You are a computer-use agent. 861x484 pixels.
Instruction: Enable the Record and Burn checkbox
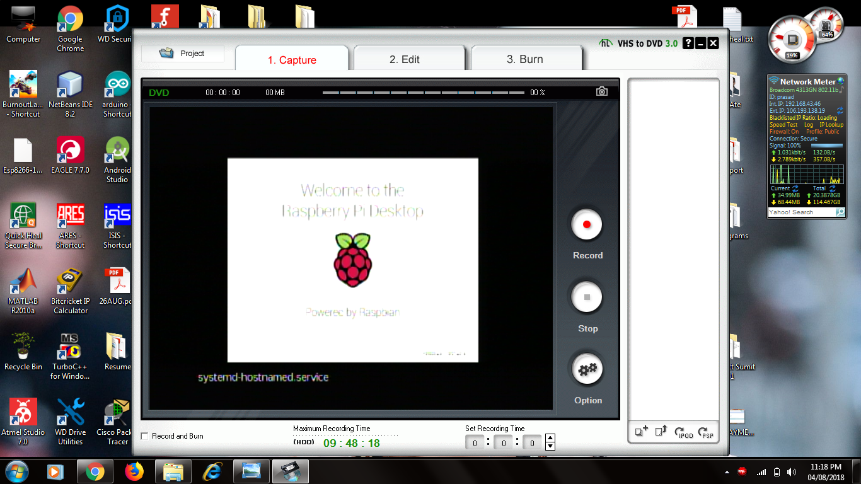pyautogui.click(x=145, y=436)
